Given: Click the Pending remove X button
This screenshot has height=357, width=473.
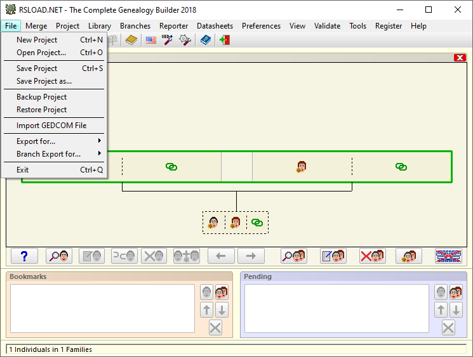Looking at the screenshot, I should tap(448, 328).
